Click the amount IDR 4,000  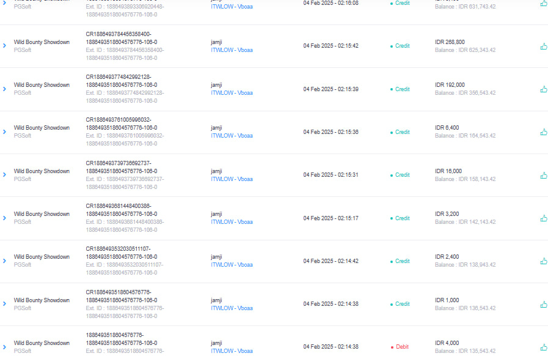[447, 343]
